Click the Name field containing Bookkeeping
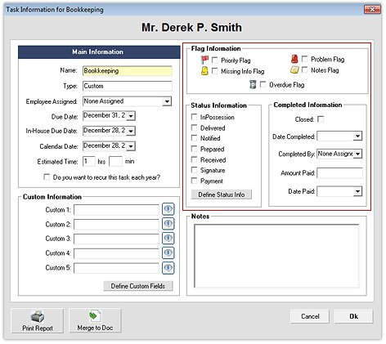The image size is (386, 344). point(128,71)
